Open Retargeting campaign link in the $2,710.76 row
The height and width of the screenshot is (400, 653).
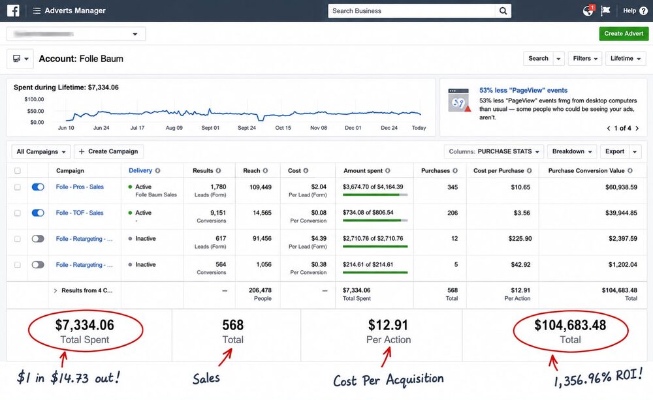click(84, 239)
